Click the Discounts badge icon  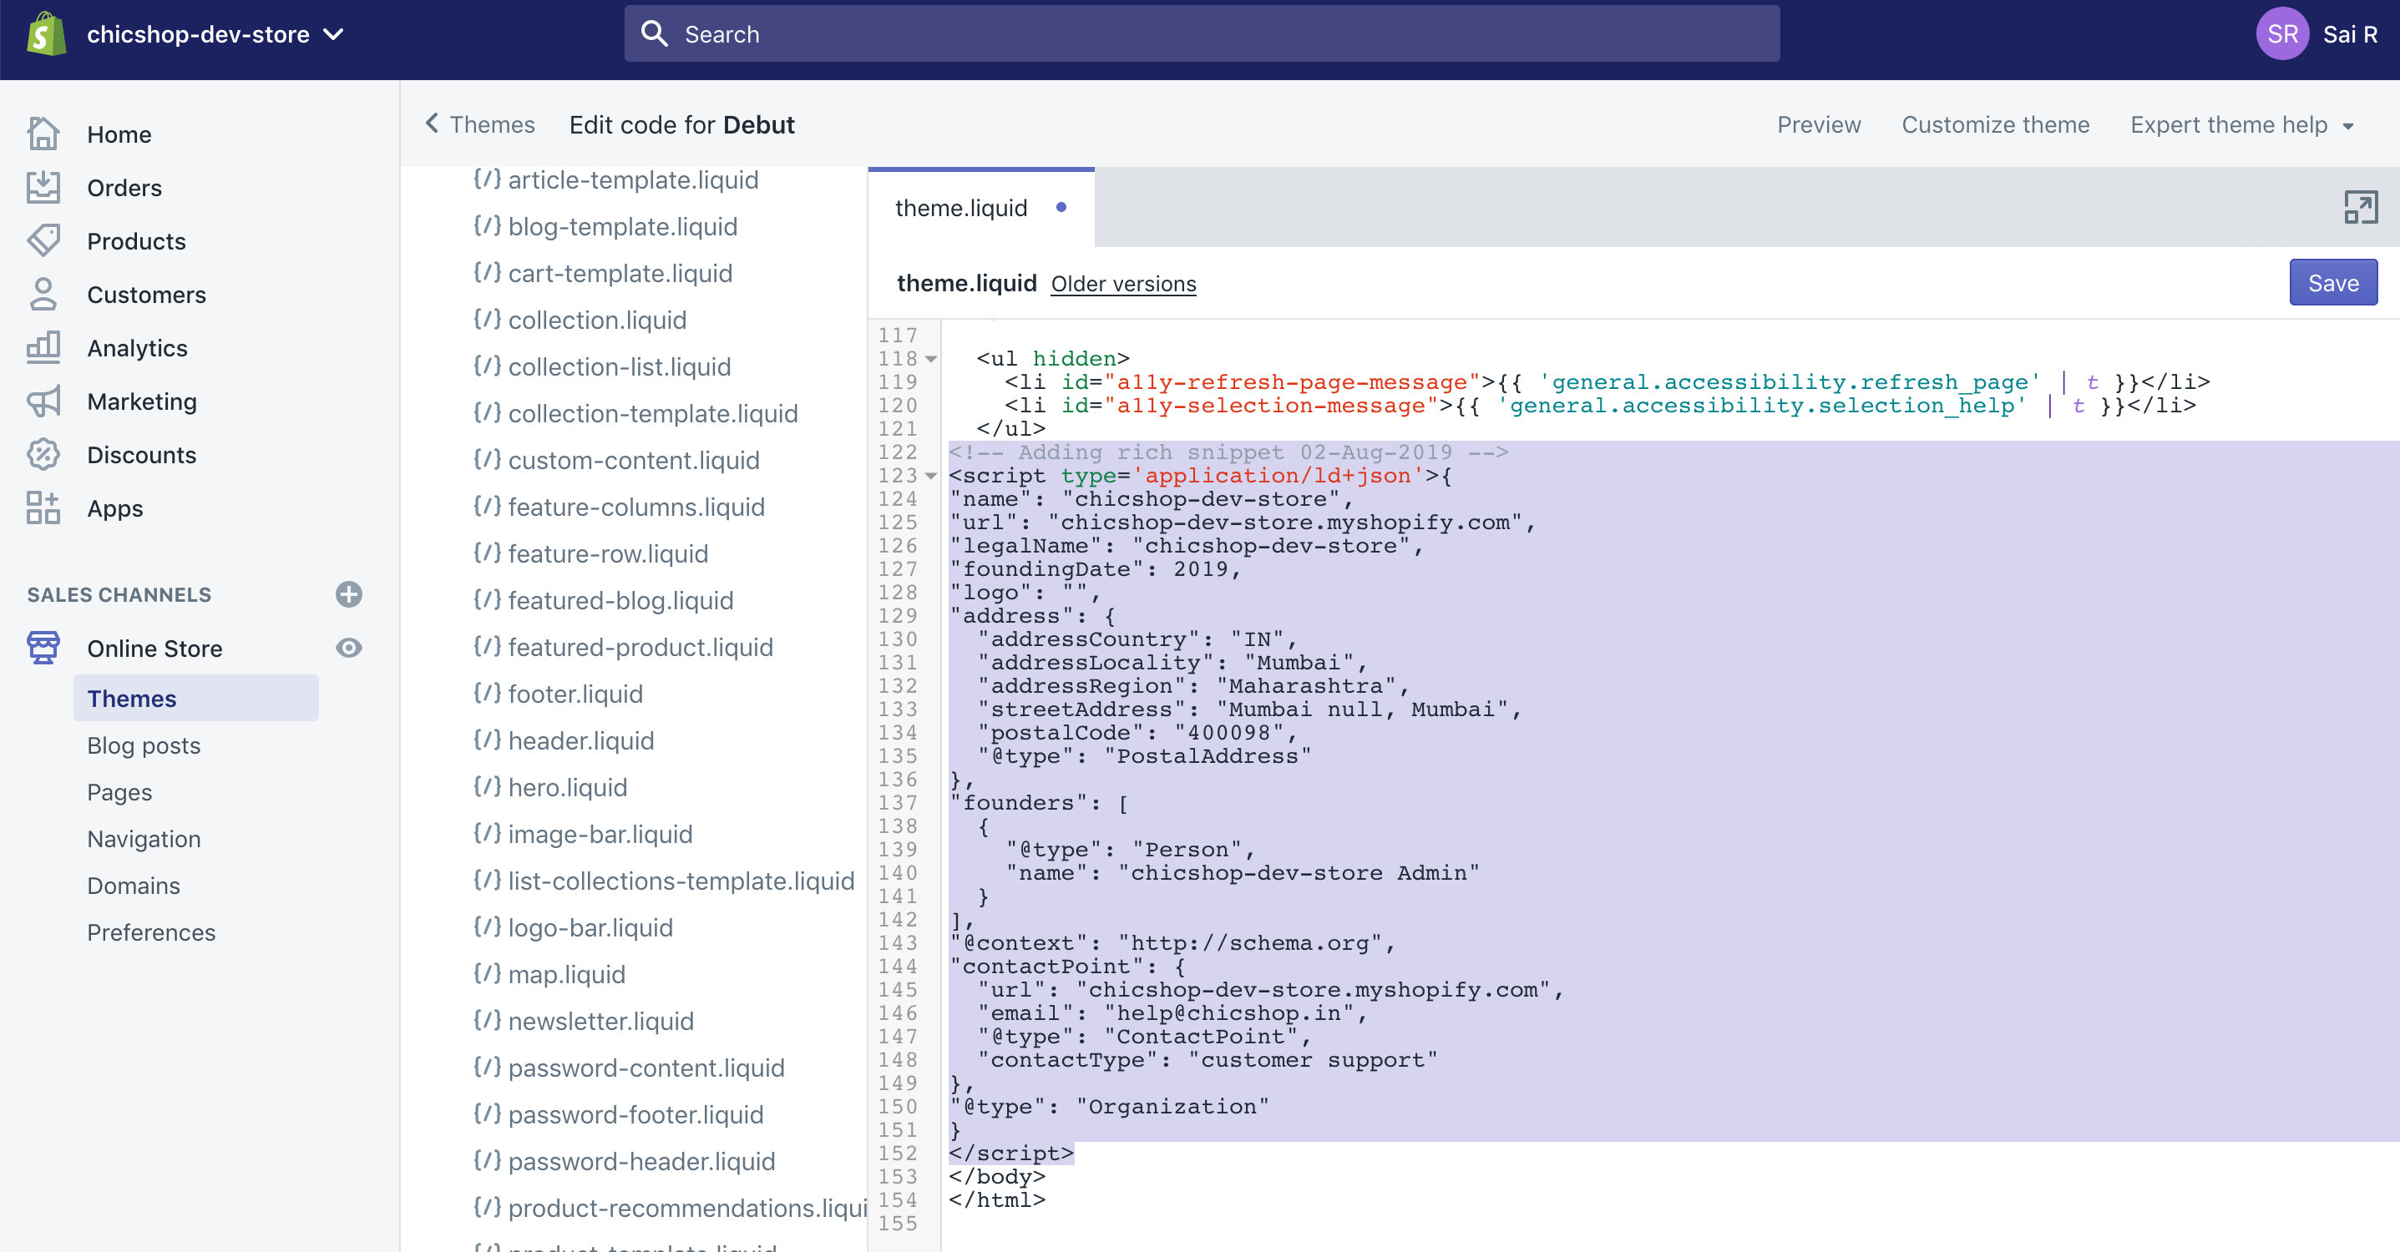tap(43, 455)
